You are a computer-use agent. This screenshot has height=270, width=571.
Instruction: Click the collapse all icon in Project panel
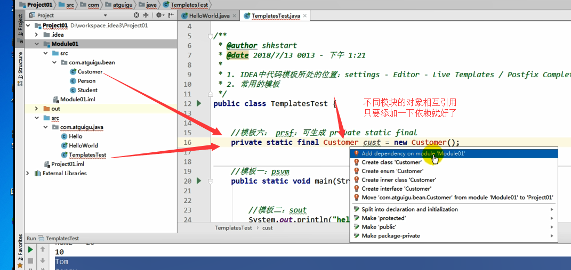pyautogui.click(x=146, y=15)
